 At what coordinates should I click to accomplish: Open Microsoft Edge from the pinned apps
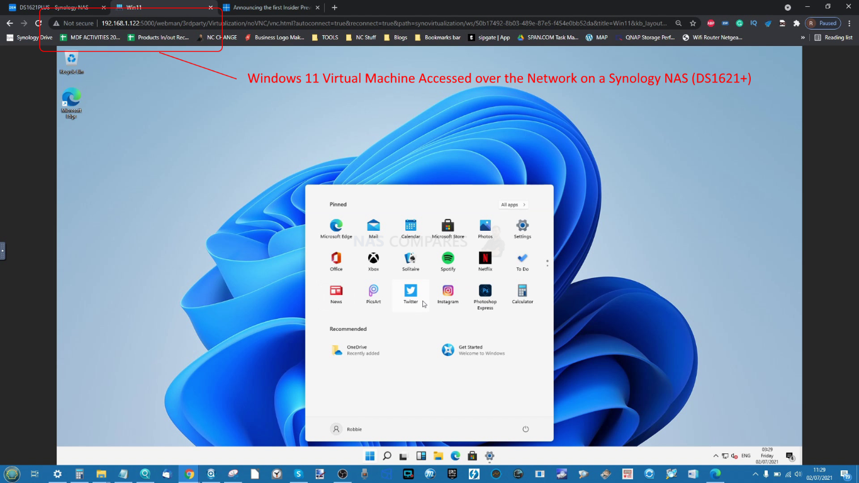336,229
